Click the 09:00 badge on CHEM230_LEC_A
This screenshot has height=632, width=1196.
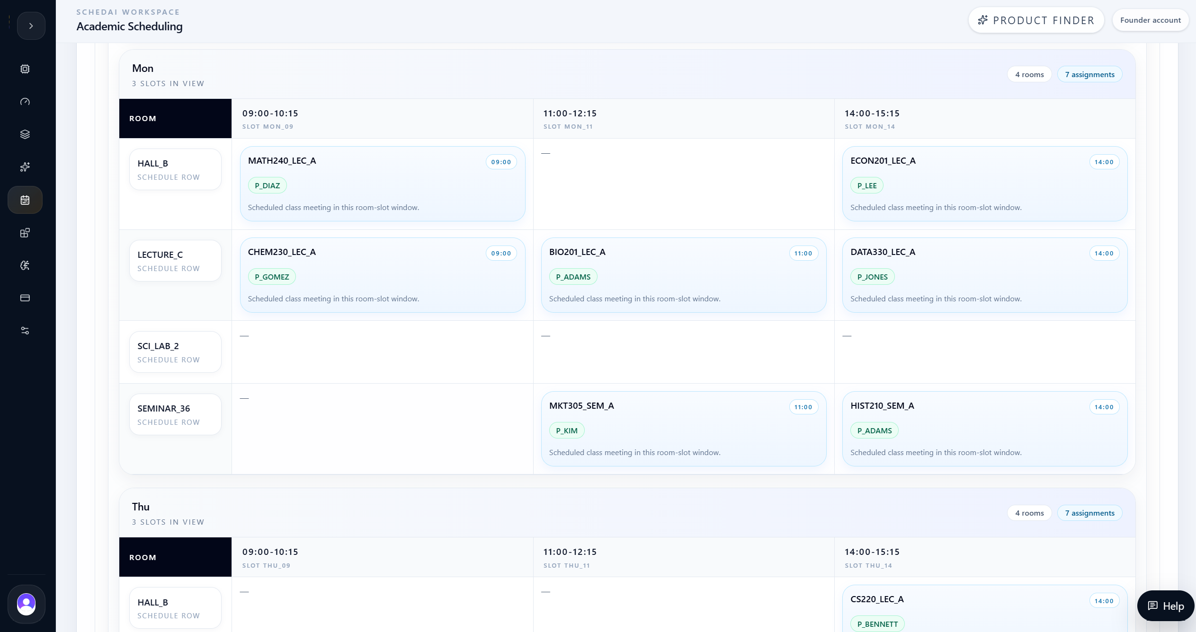tap(501, 253)
